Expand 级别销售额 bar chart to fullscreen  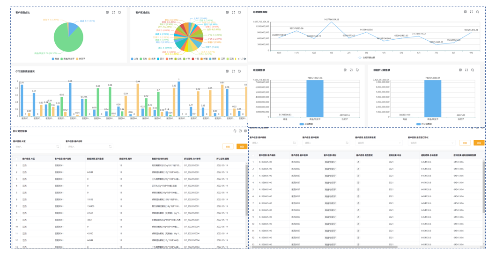(x=351, y=70)
